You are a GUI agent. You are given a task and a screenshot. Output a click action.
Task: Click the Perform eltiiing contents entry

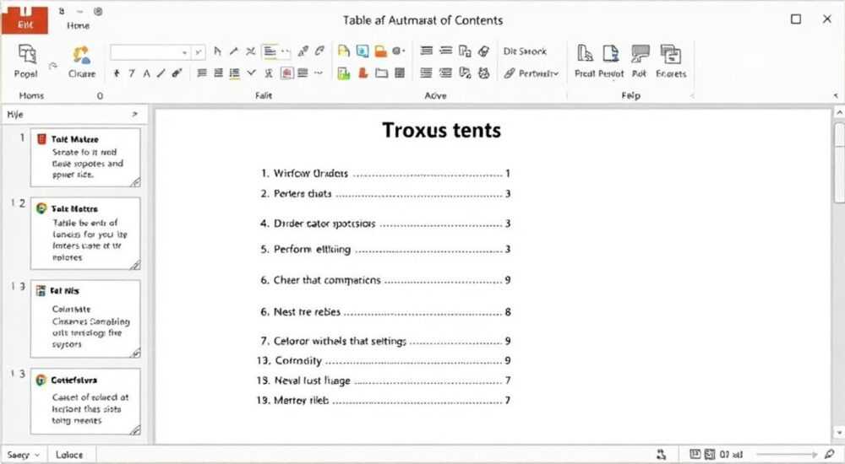click(385, 249)
